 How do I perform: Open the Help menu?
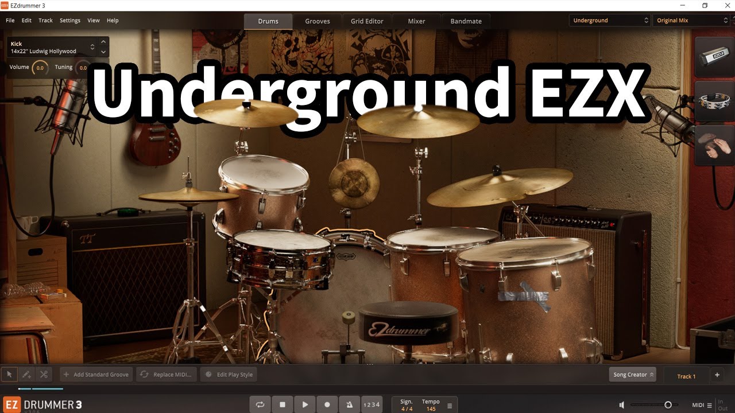[x=113, y=20]
